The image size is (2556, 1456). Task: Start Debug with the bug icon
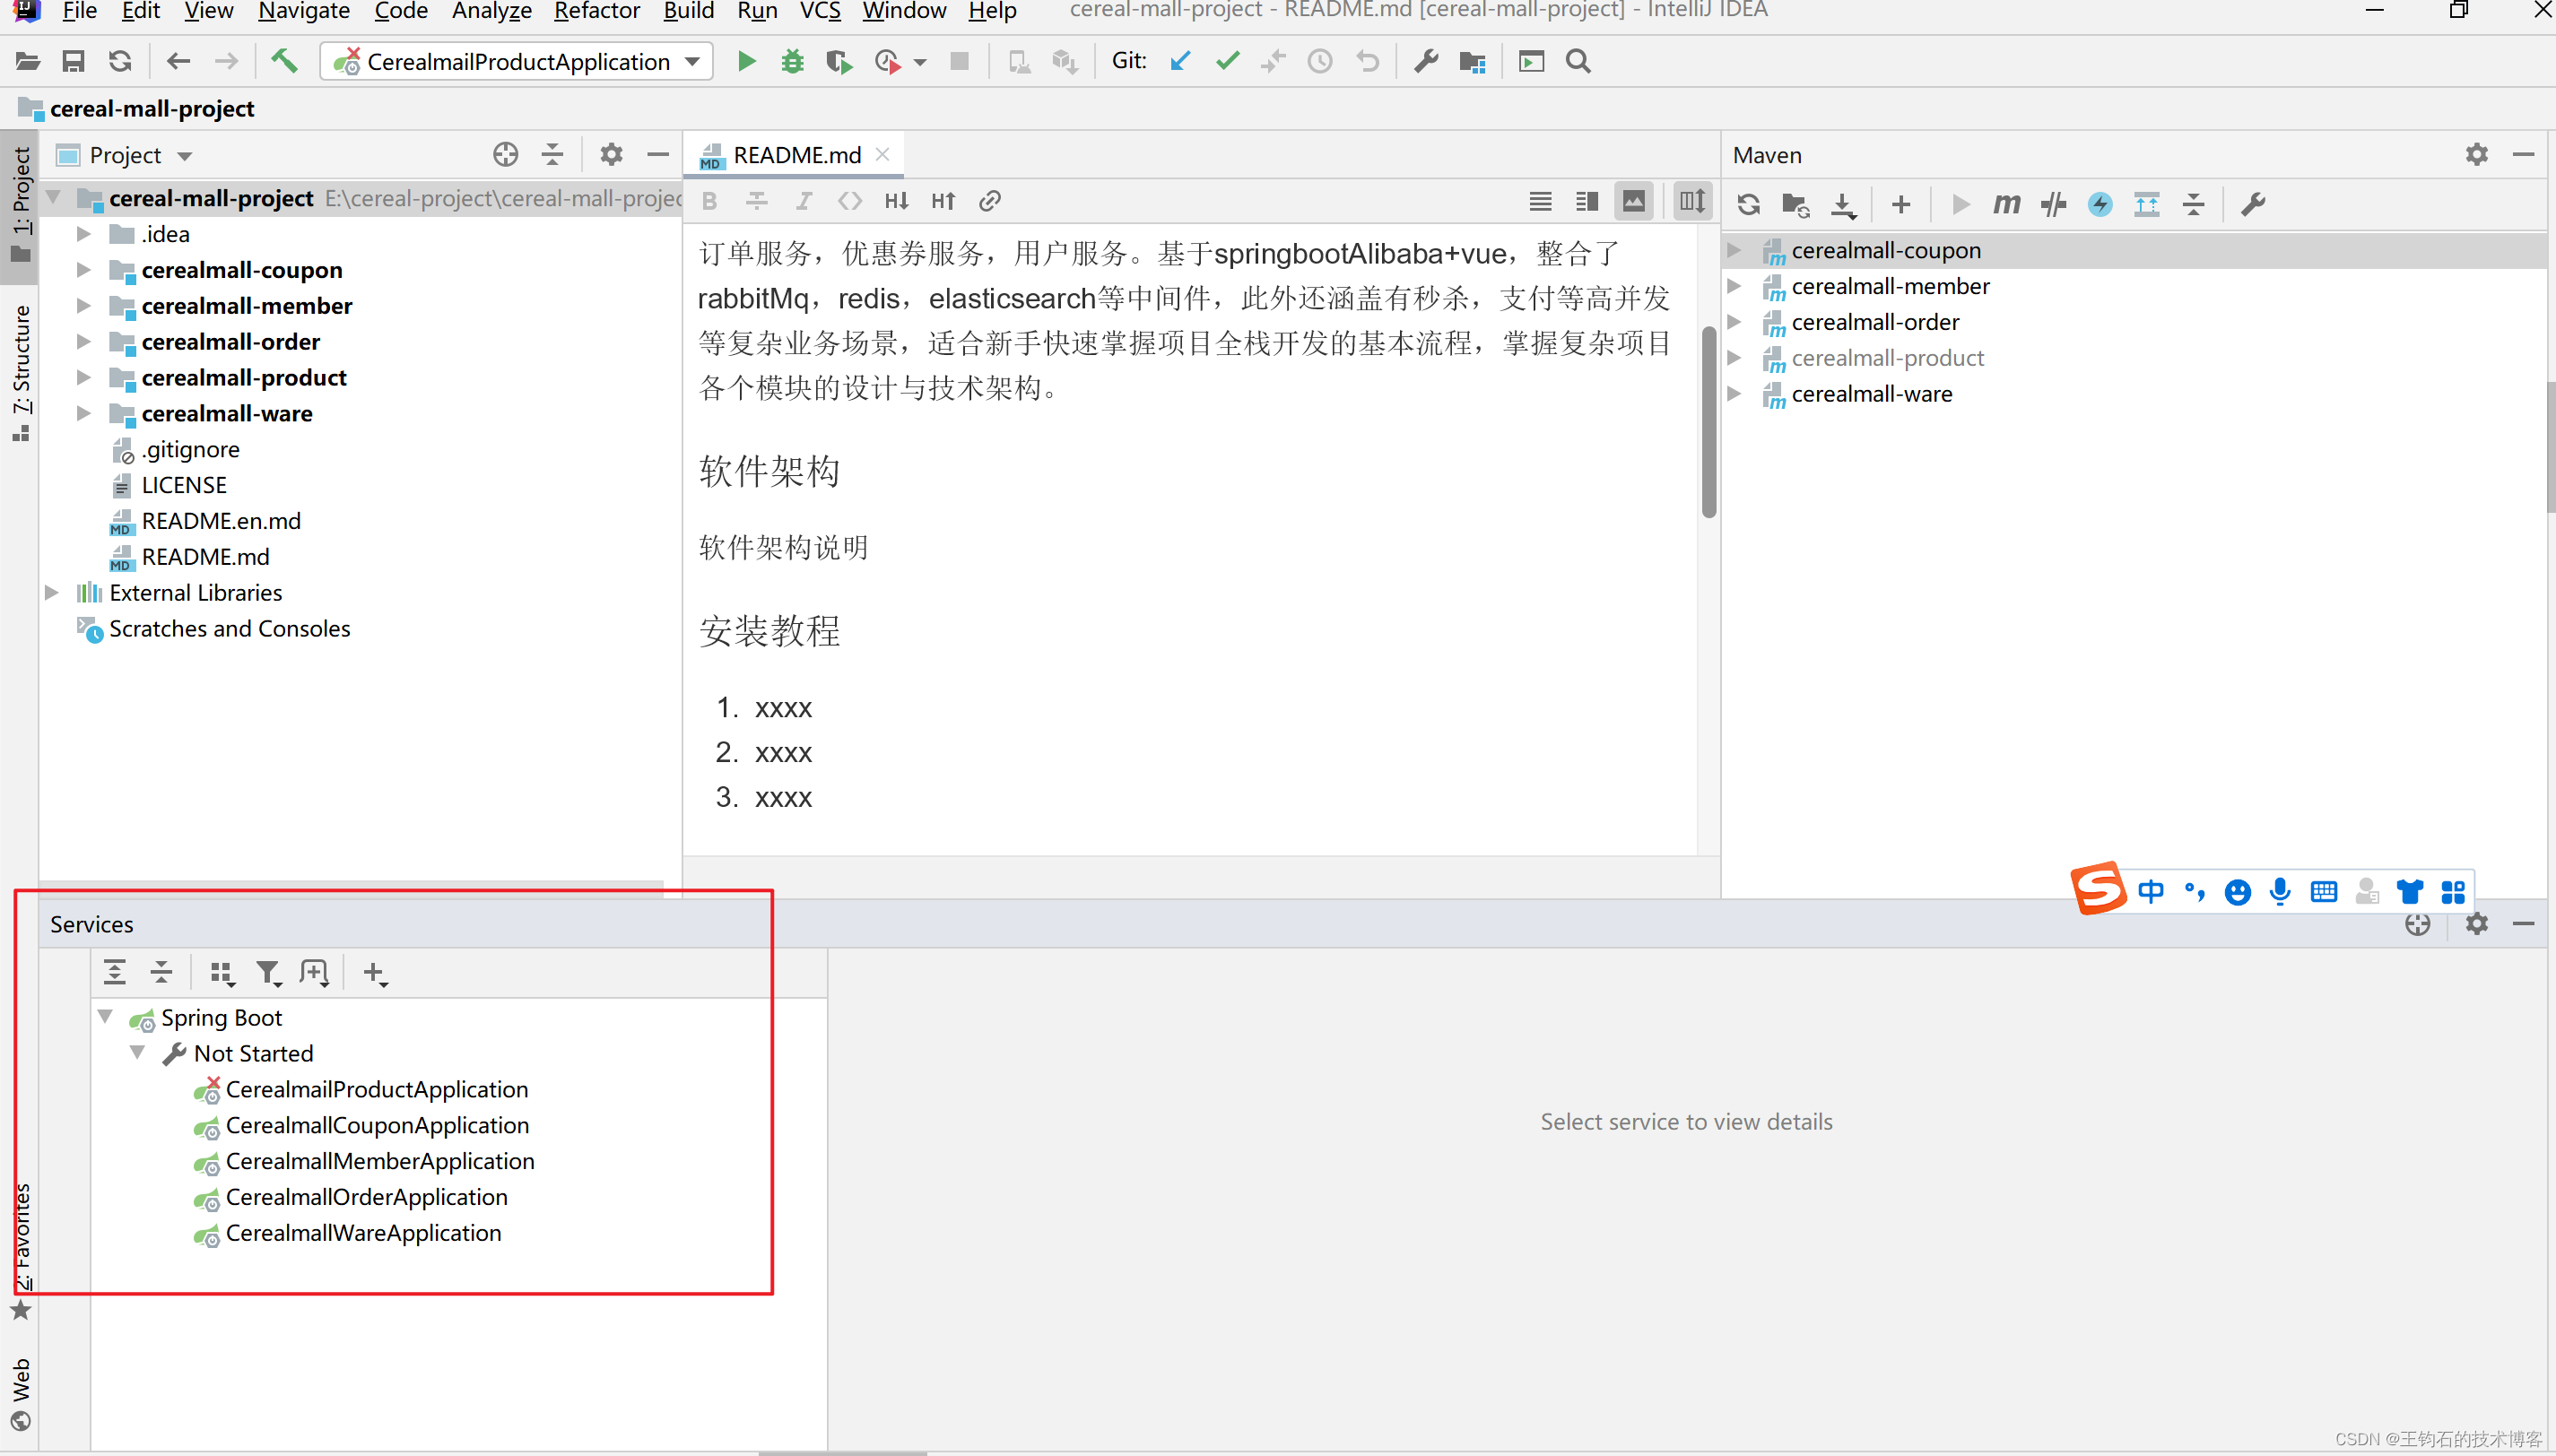click(792, 62)
